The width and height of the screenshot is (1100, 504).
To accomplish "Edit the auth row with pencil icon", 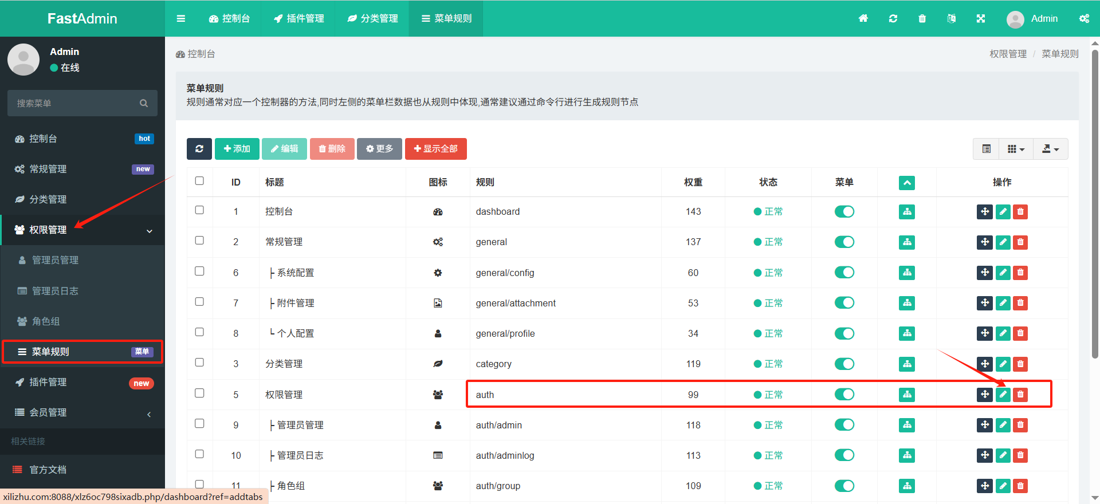I will click(x=1003, y=394).
